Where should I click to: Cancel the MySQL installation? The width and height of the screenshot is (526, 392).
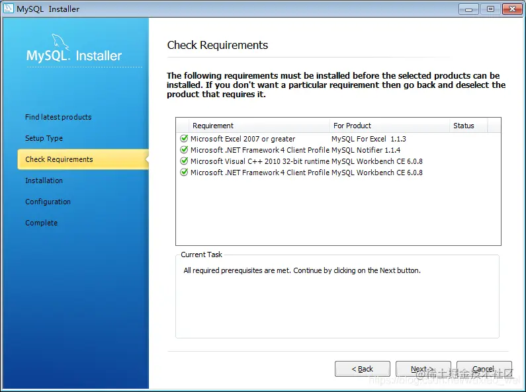pos(484,369)
